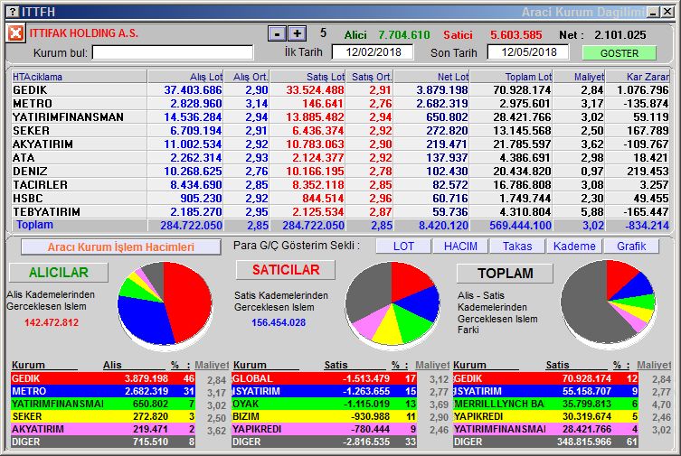Image resolution: width=681 pixels, height=456 pixels.
Task: Sort by Maliyet column header
Action: 580,77
